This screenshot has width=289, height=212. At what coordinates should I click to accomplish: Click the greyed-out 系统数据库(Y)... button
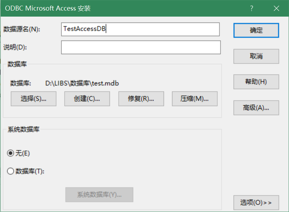pyautogui.click(x=99, y=195)
